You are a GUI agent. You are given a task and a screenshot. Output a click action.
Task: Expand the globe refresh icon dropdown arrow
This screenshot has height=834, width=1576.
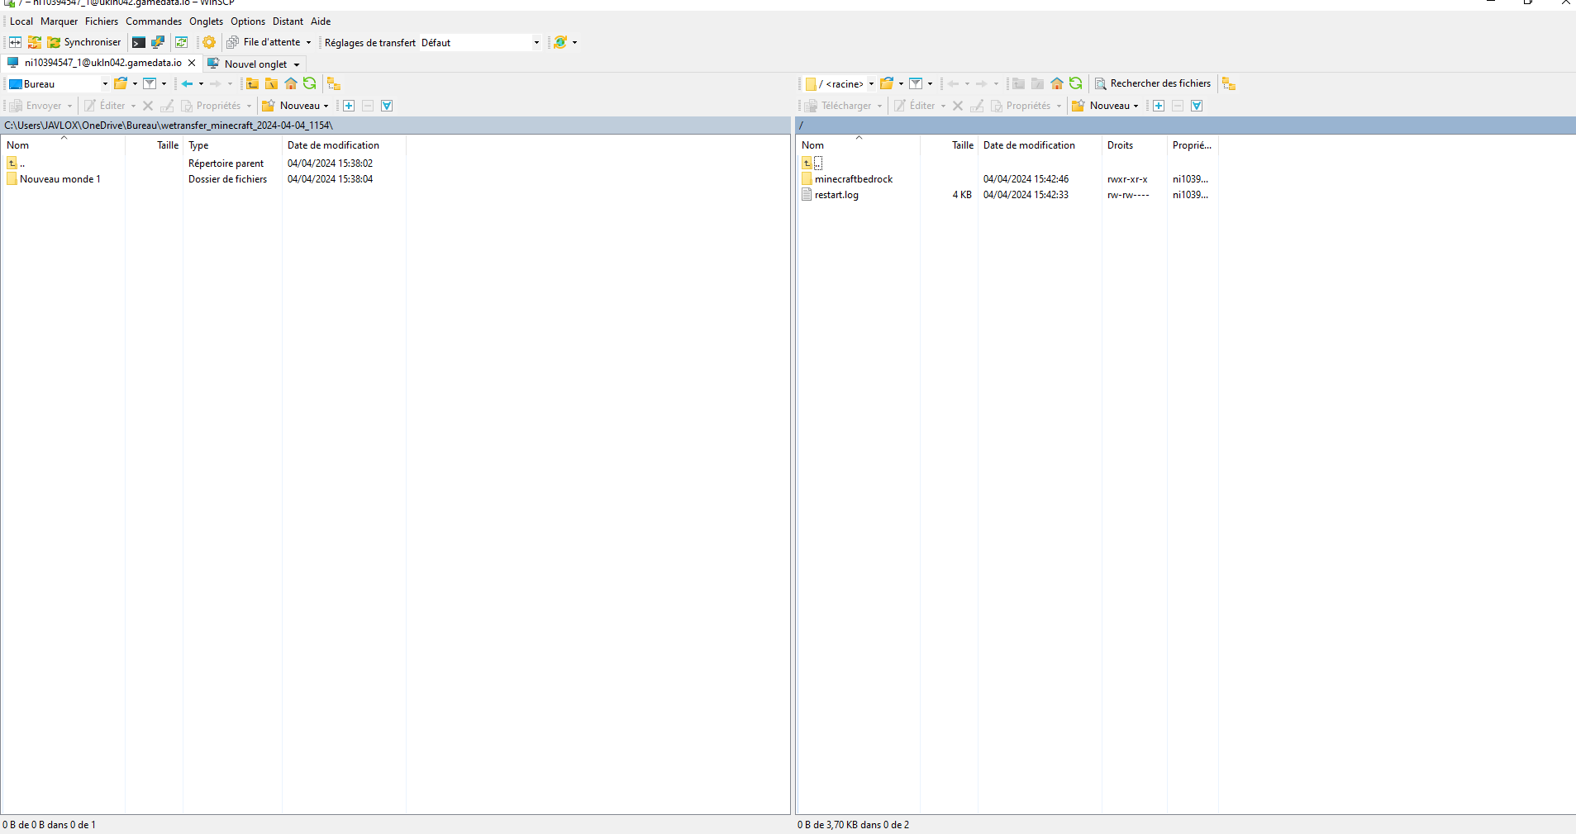coord(574,42)
